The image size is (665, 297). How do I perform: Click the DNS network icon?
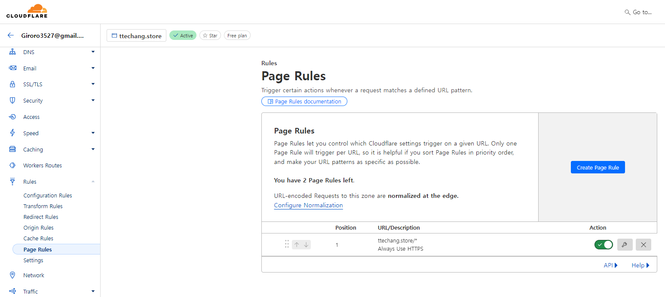tap(12, 52)
